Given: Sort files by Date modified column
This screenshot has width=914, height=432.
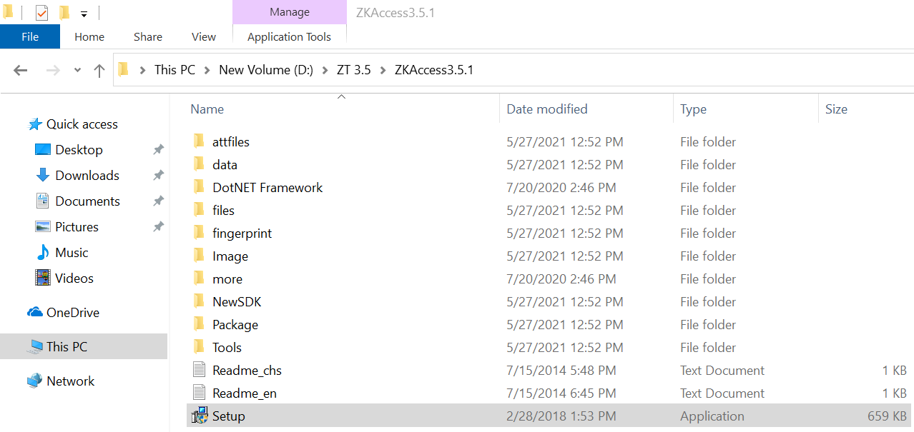Looking at the screenshot, I should pos(546,109).
